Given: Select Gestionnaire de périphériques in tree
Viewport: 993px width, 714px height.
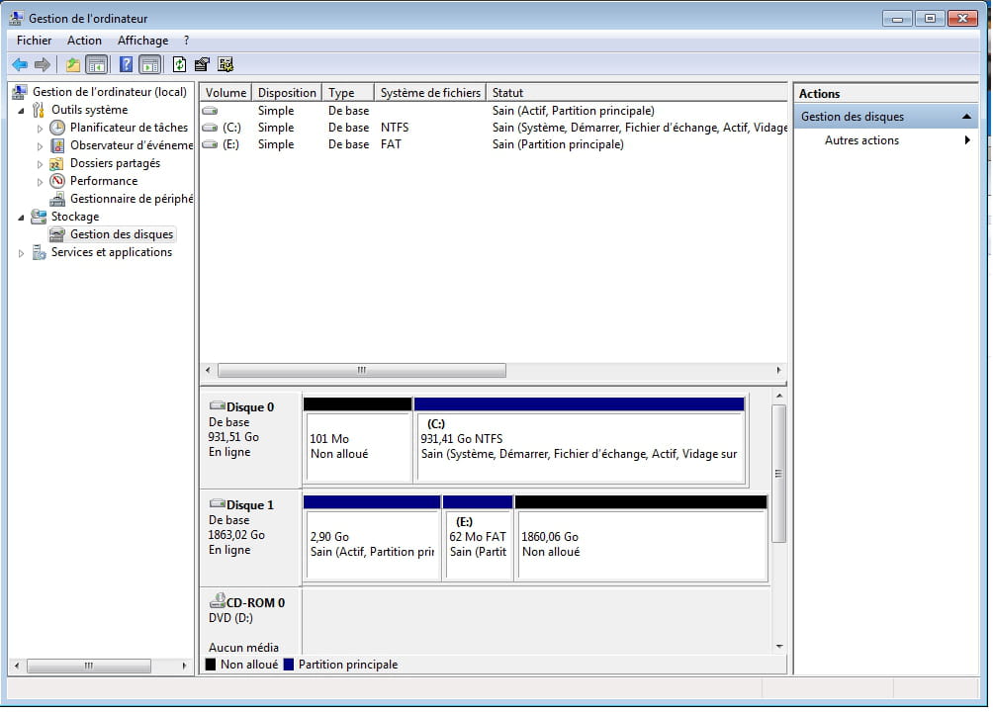Looking at the screenshot, I should [x=131, y=199].
